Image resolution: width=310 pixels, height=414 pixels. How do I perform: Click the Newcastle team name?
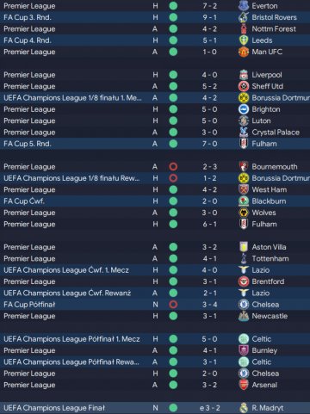(270, 316)
